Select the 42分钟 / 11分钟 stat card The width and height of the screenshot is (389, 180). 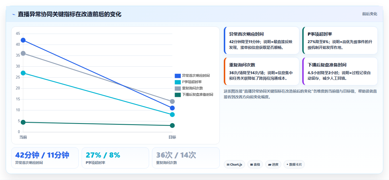pyautogui.click(x=45, y=158)
